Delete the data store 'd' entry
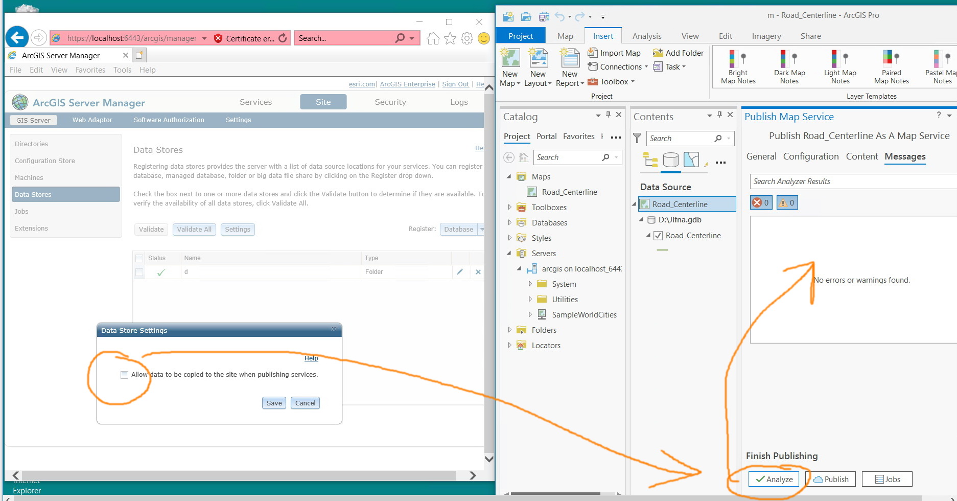The width and height of the screenshot is (957, 501). (478, 272)
